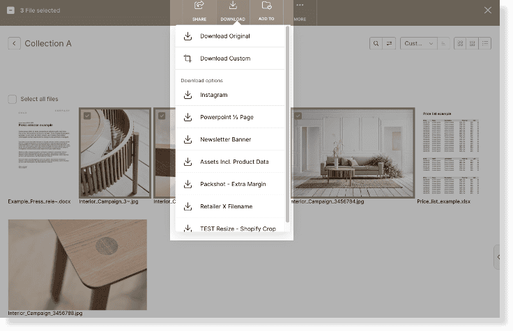Viewport: 513px width, 331px height.
Task: Choose Download Custom
Action: 230,59
